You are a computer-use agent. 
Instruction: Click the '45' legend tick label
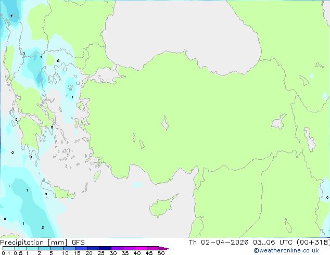coord(149,253)
